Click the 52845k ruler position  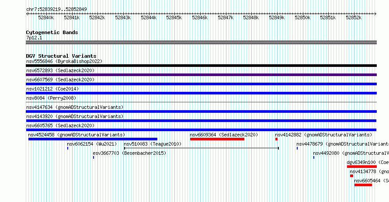(174, 17)
